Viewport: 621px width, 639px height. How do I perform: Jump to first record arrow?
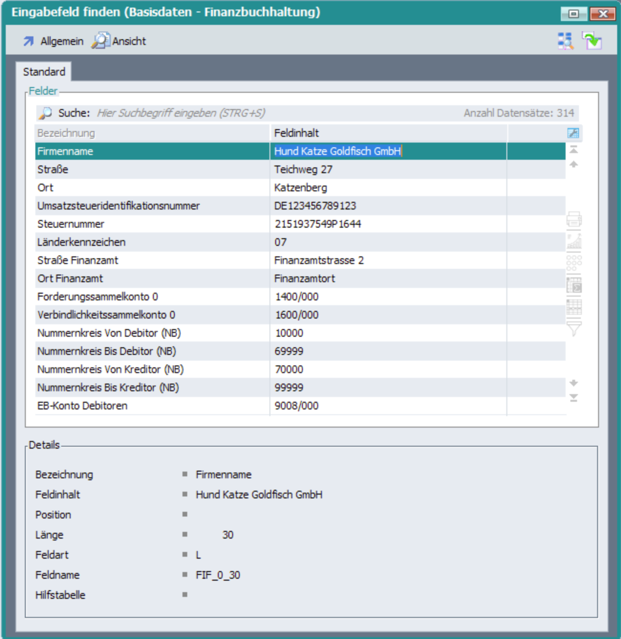click(x=574, y=150)
